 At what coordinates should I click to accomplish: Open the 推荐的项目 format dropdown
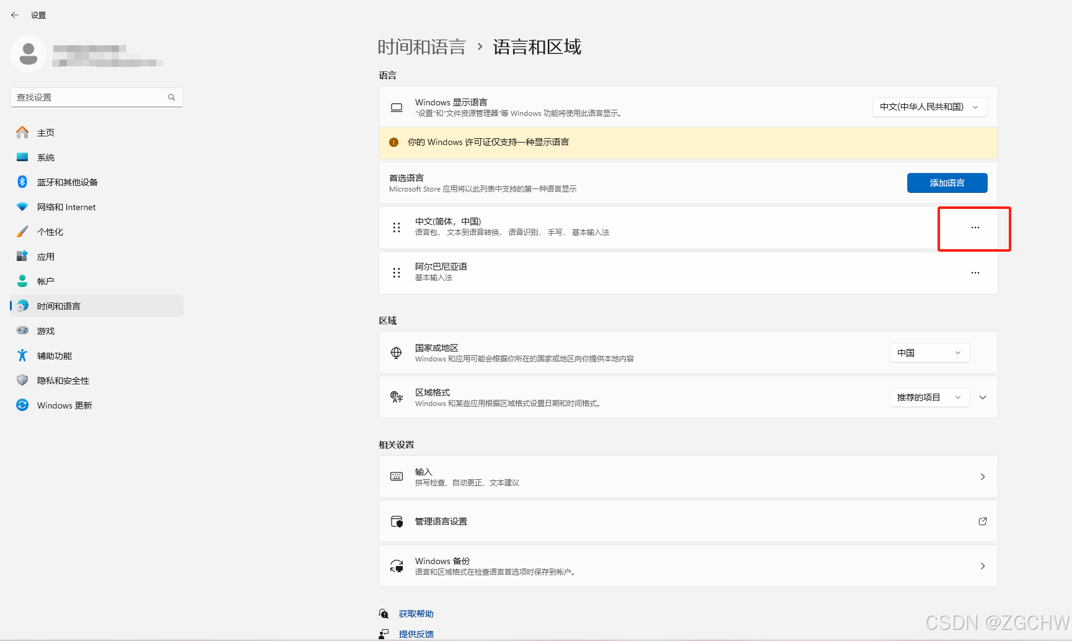929,397
